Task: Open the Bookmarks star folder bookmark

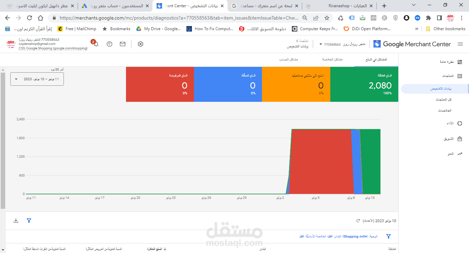Action: (x=116, y=29)
